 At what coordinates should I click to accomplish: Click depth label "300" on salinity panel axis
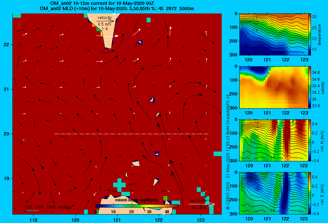tap(234, 108)
